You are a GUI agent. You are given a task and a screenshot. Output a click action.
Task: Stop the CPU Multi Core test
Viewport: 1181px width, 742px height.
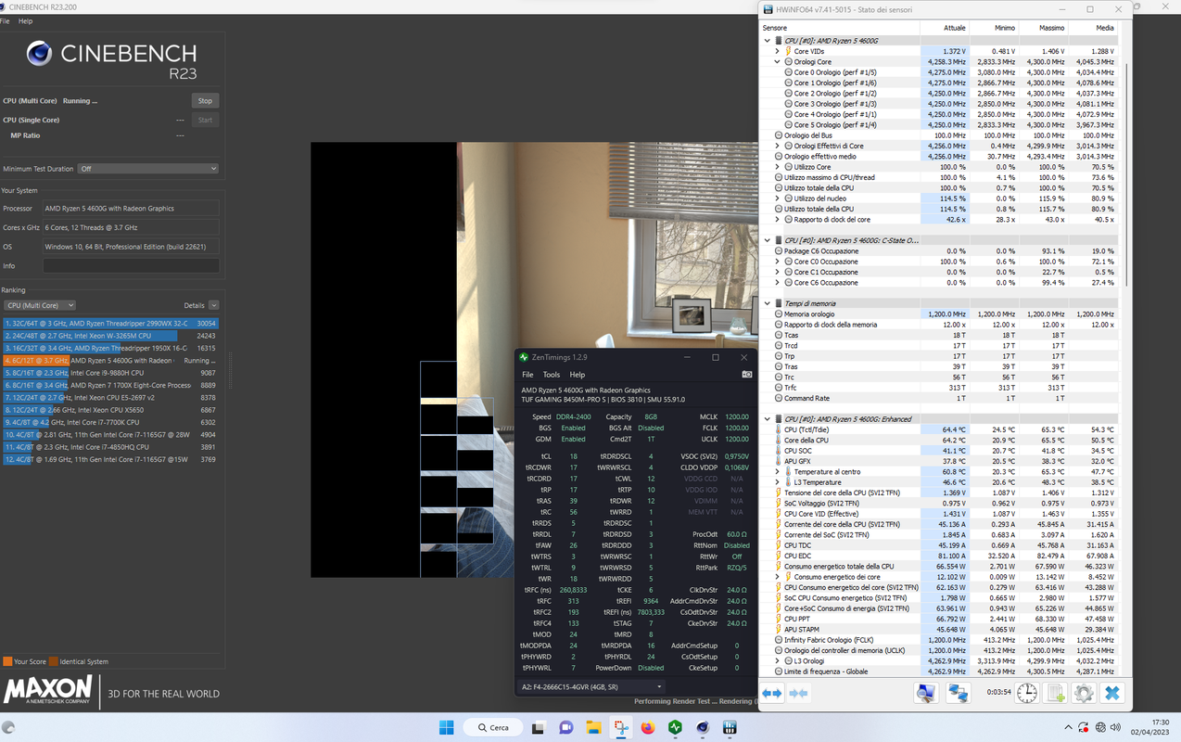205,100
